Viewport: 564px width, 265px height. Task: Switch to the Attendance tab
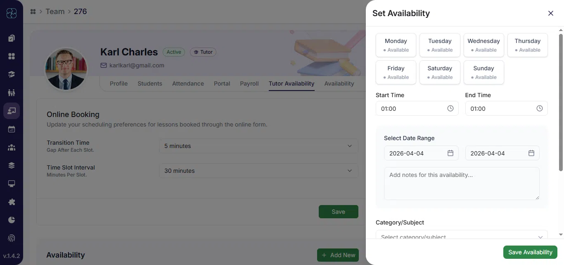pyautogui.click(x=188, y=84)
